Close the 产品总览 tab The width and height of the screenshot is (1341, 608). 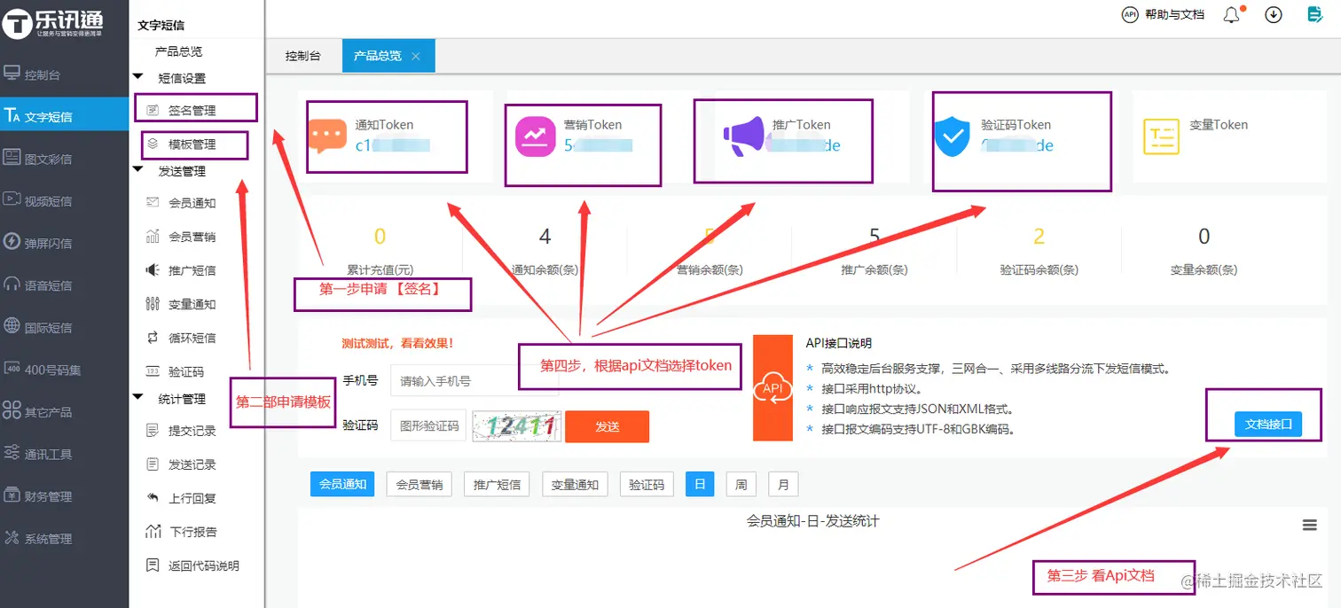(416, 56)
